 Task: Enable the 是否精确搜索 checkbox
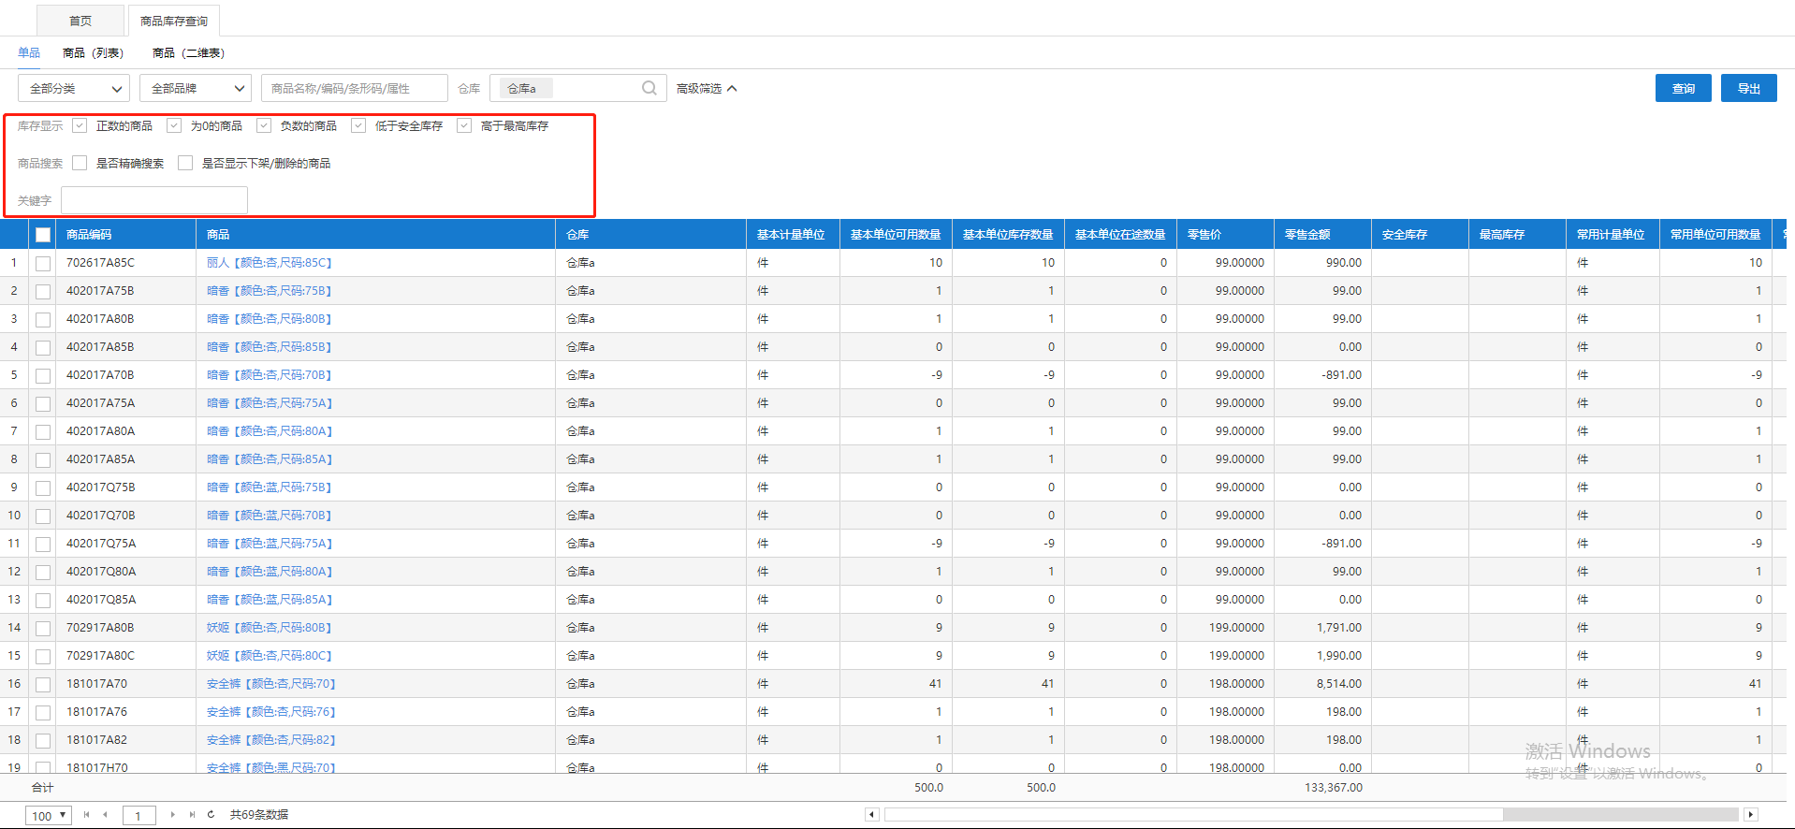pyautogui.click(x=80, y=163)
